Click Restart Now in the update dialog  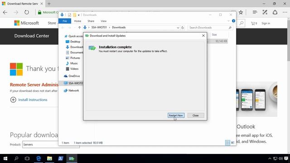click(x=176, y=115)
